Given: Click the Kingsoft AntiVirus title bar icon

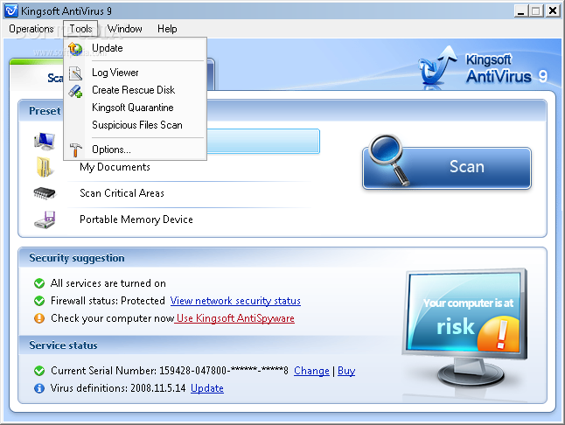Looking at the screenshot, I should point(11,10).
